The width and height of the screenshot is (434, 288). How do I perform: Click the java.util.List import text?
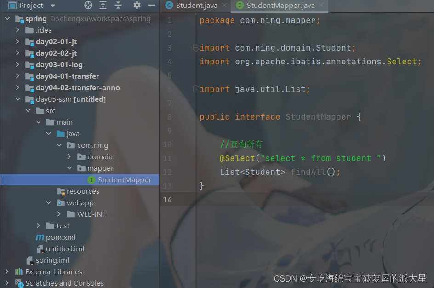pos(270,89)
